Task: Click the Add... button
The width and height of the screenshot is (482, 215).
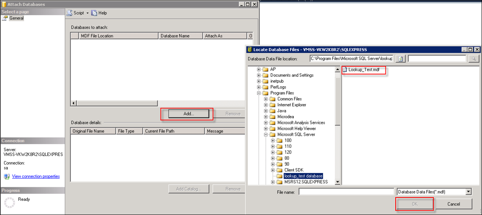Action: [189, 114]
